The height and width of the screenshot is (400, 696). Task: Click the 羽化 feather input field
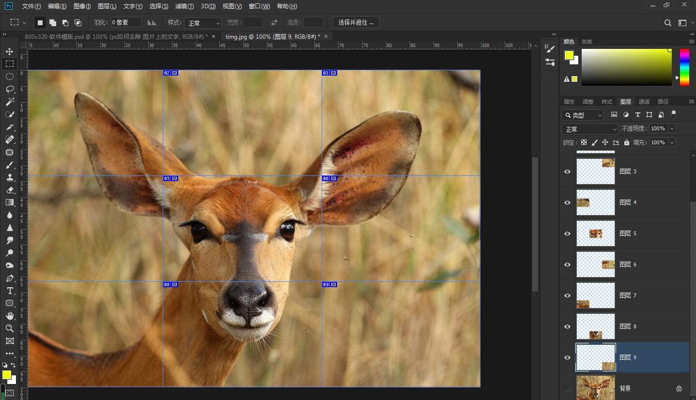tap(125, 22)
